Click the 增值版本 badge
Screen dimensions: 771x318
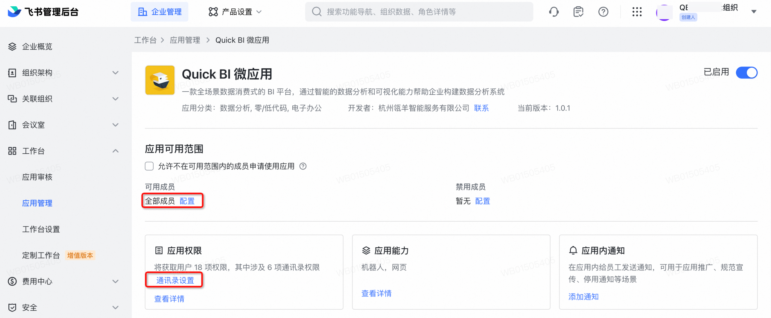click(x=80, y=255)
